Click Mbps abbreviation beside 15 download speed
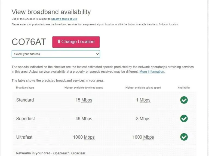 point(87,100)
